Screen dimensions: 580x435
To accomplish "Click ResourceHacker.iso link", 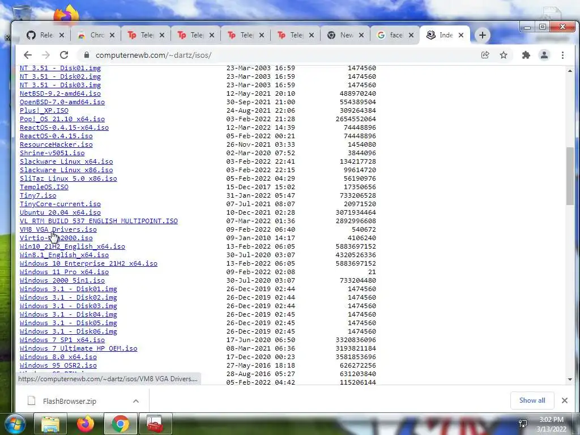I will pyautogui.click(x=56, y=144).
